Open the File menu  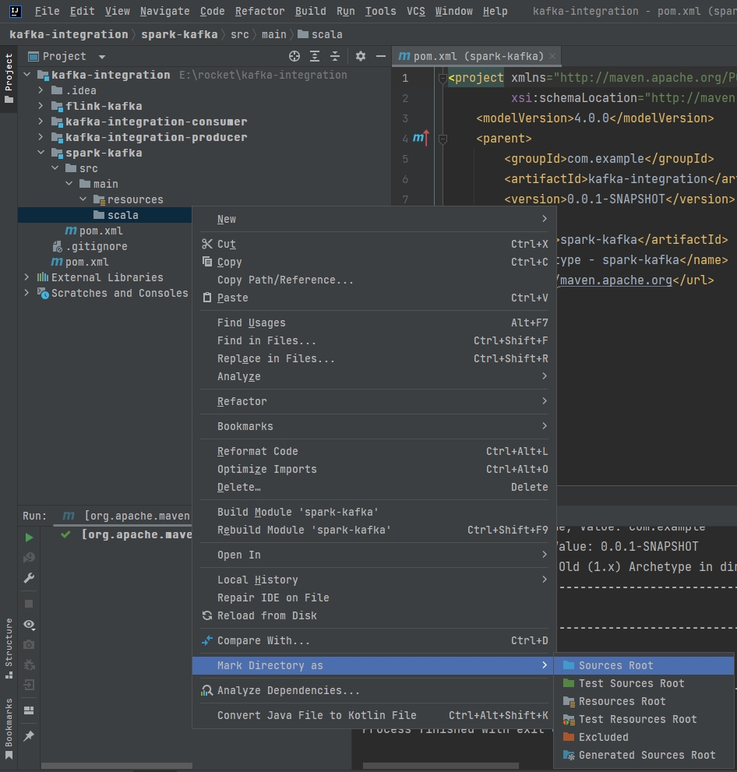47,11
